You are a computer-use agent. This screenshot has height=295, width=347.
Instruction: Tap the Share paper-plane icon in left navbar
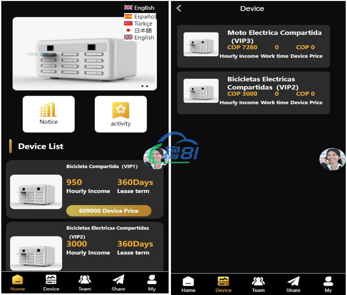(x=118, y=280)
